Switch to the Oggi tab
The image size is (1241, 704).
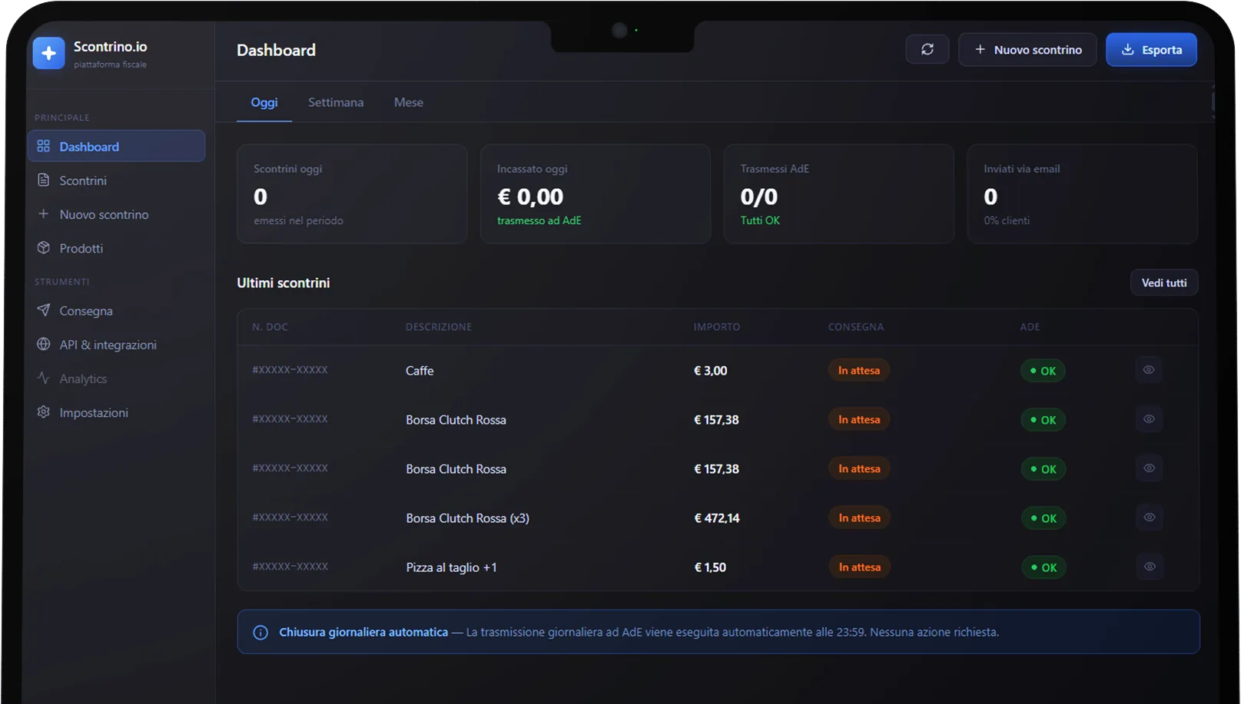click(264, 102)
